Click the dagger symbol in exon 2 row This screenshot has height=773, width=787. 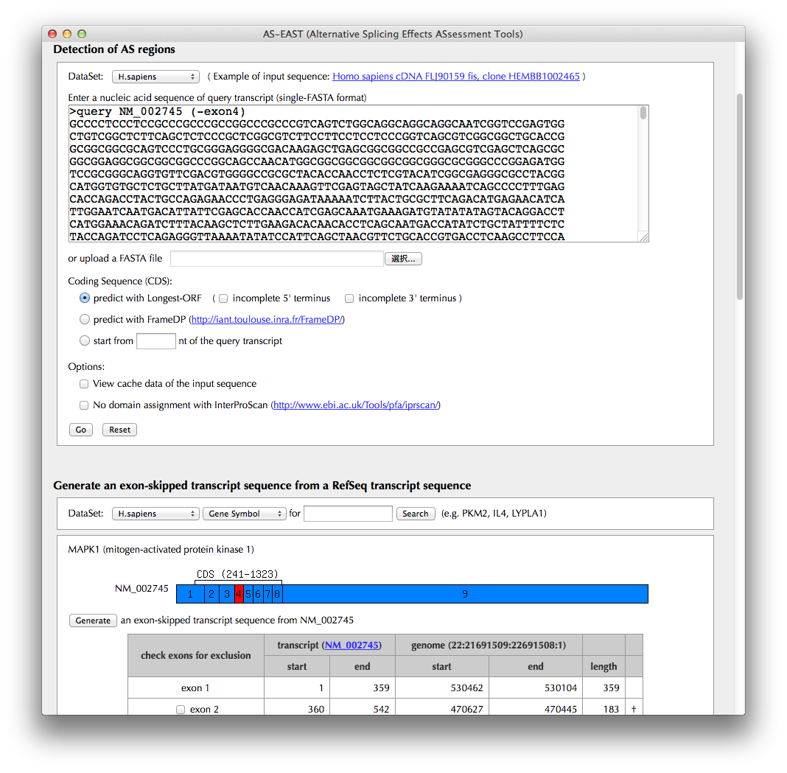[634, 709]
